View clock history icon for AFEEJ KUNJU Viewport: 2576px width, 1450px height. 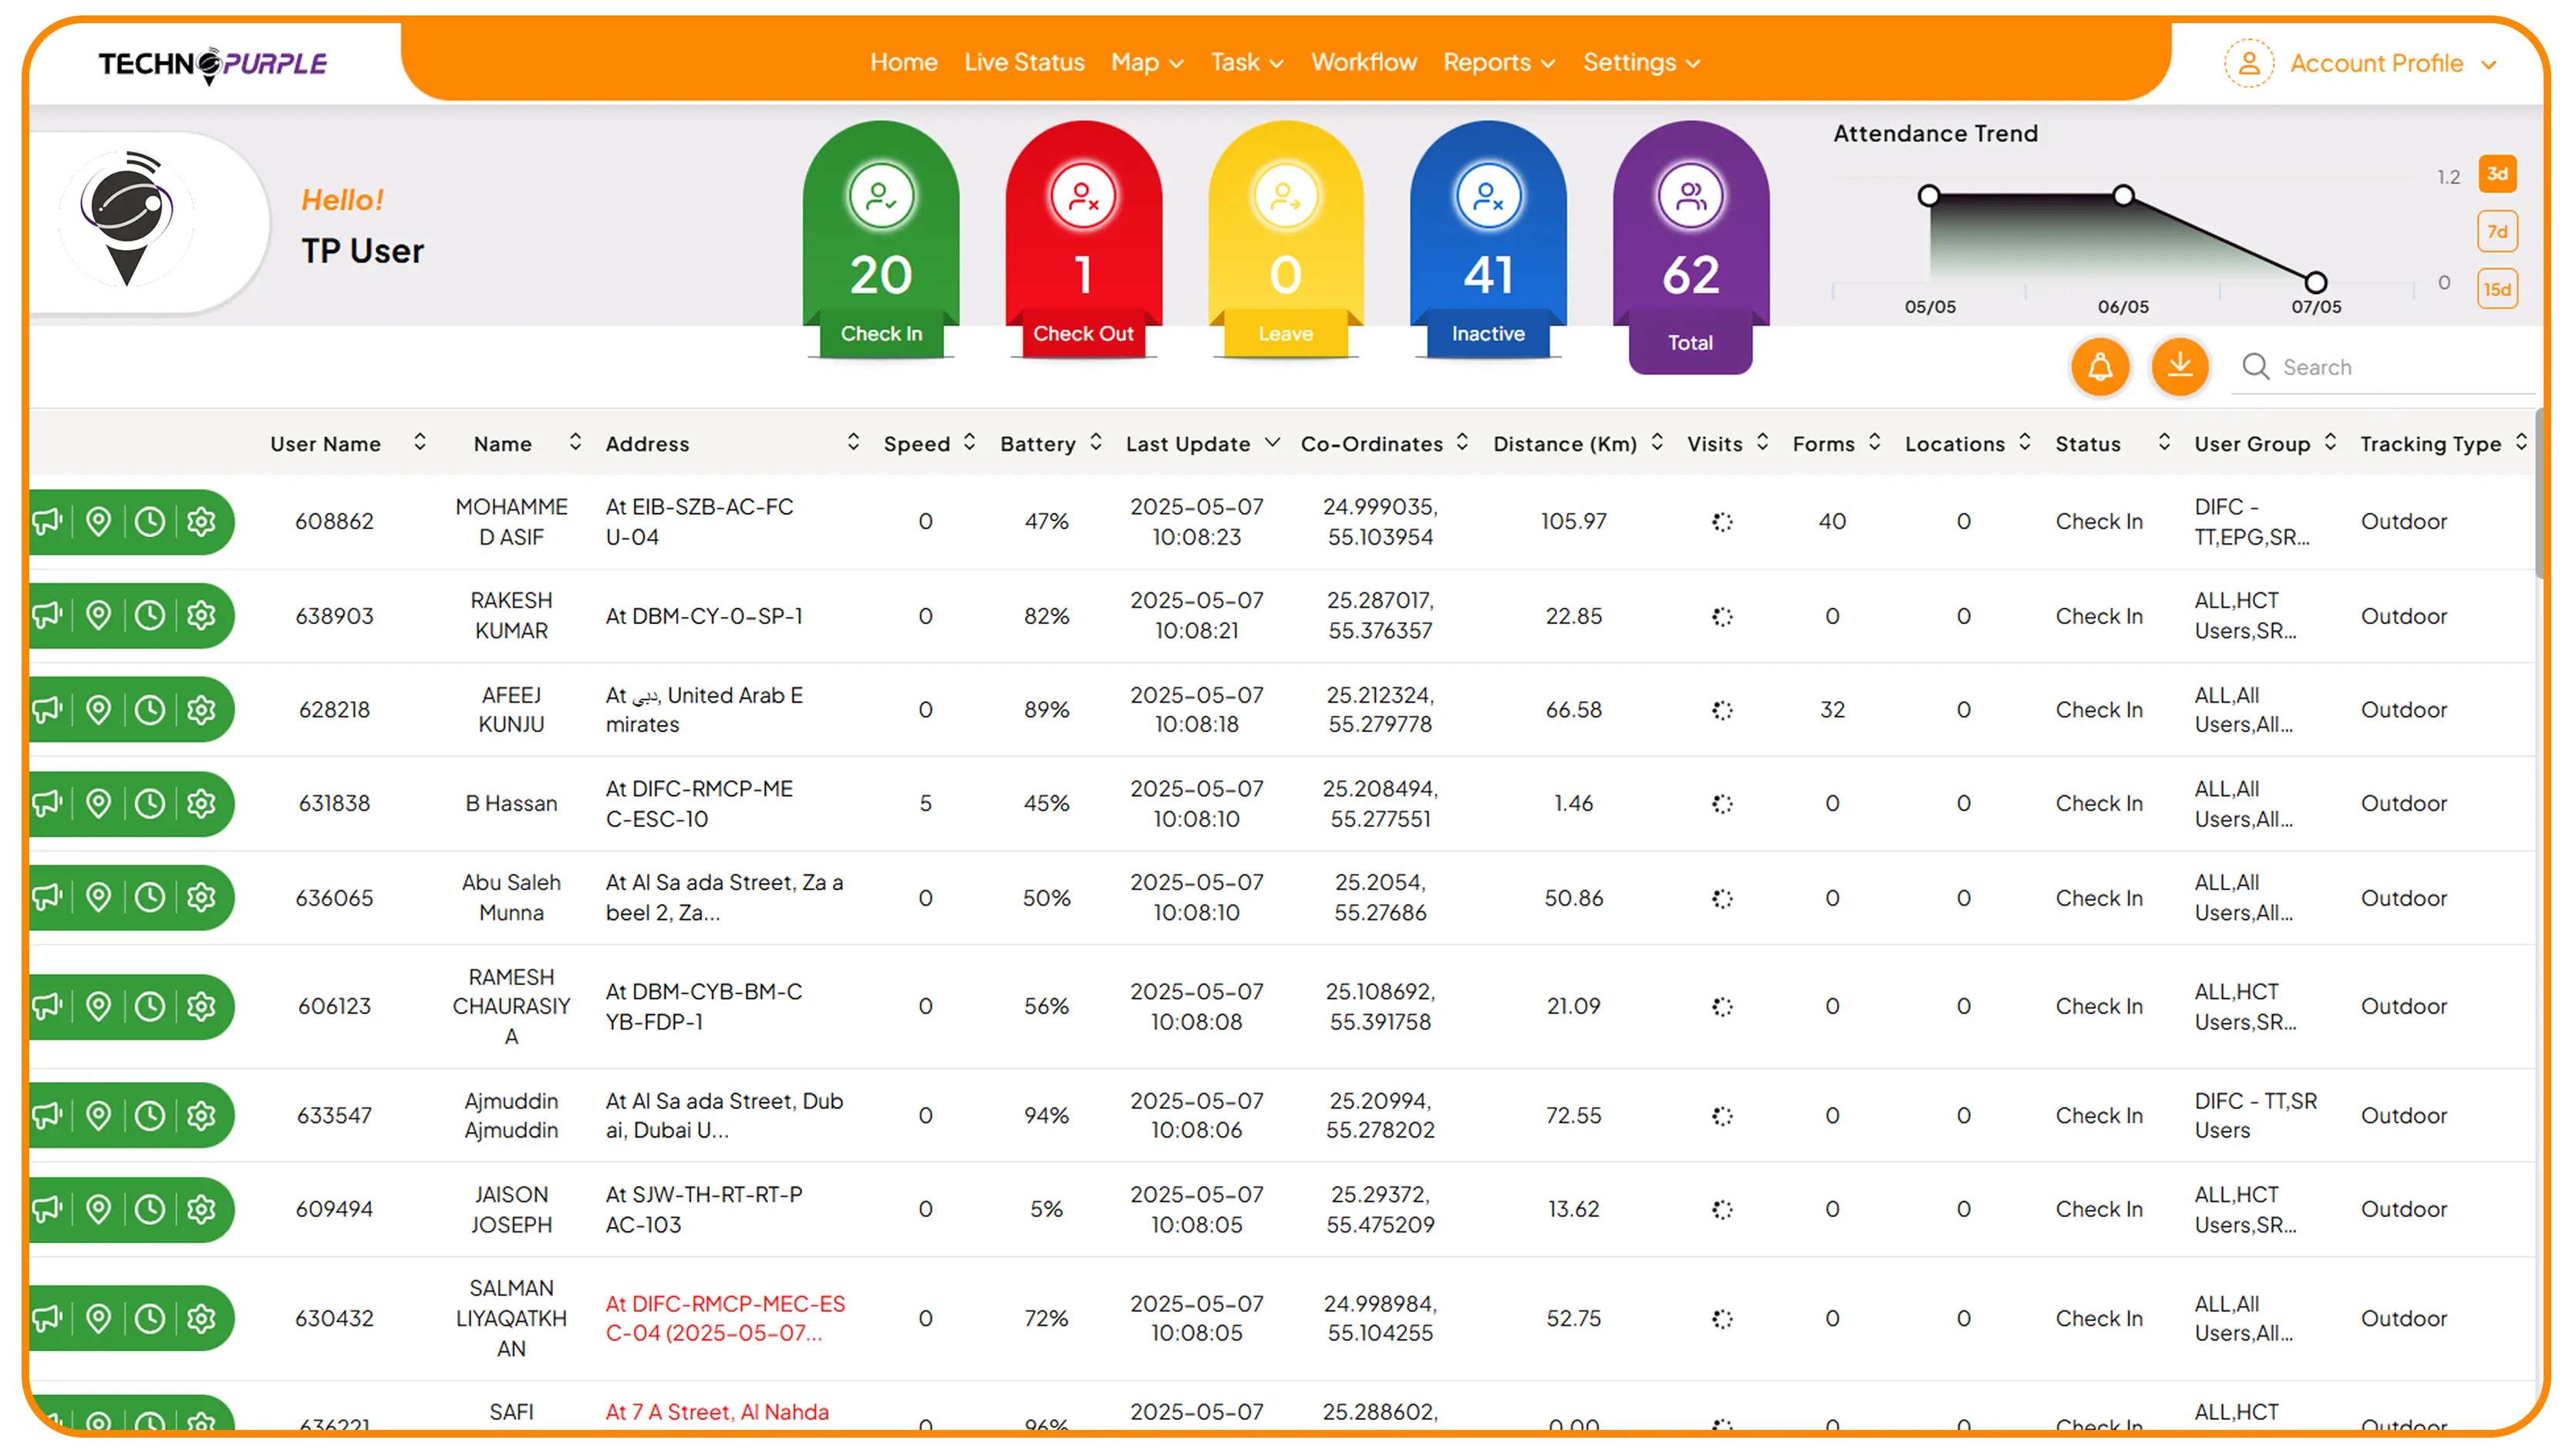point(150,709)
